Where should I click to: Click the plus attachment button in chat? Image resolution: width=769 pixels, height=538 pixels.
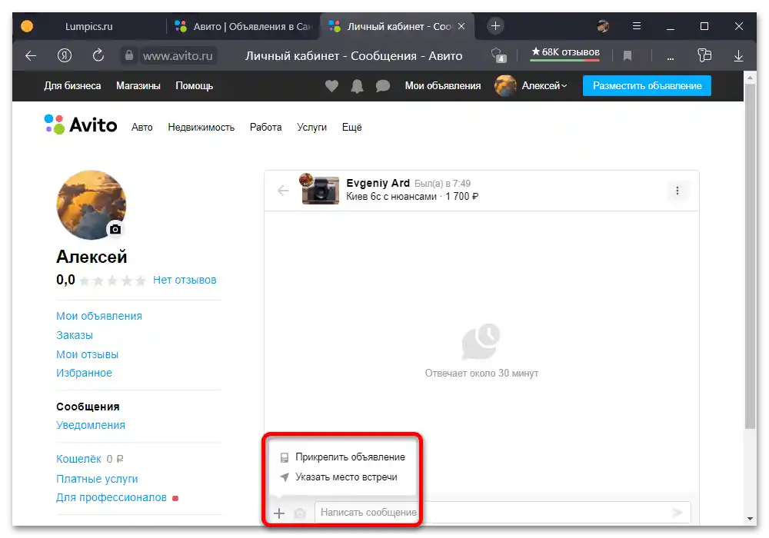tap(279, 513)
